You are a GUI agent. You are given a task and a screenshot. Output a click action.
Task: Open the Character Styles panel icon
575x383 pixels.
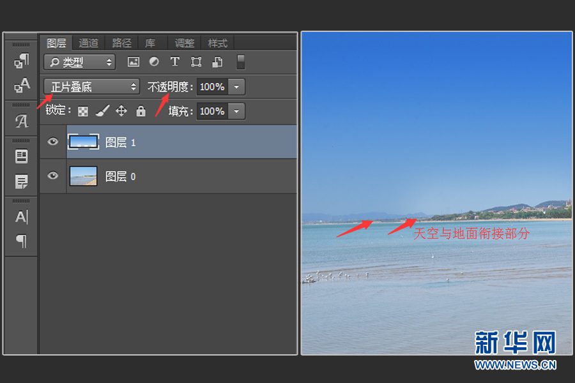point(22,85)
